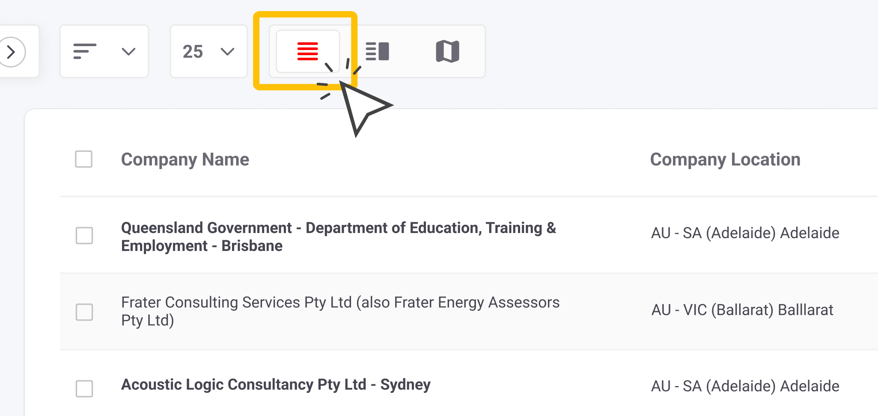The image size is (878, 416).
Task: Open Queensland Government Department of Education entry
Action: point(338,236)
